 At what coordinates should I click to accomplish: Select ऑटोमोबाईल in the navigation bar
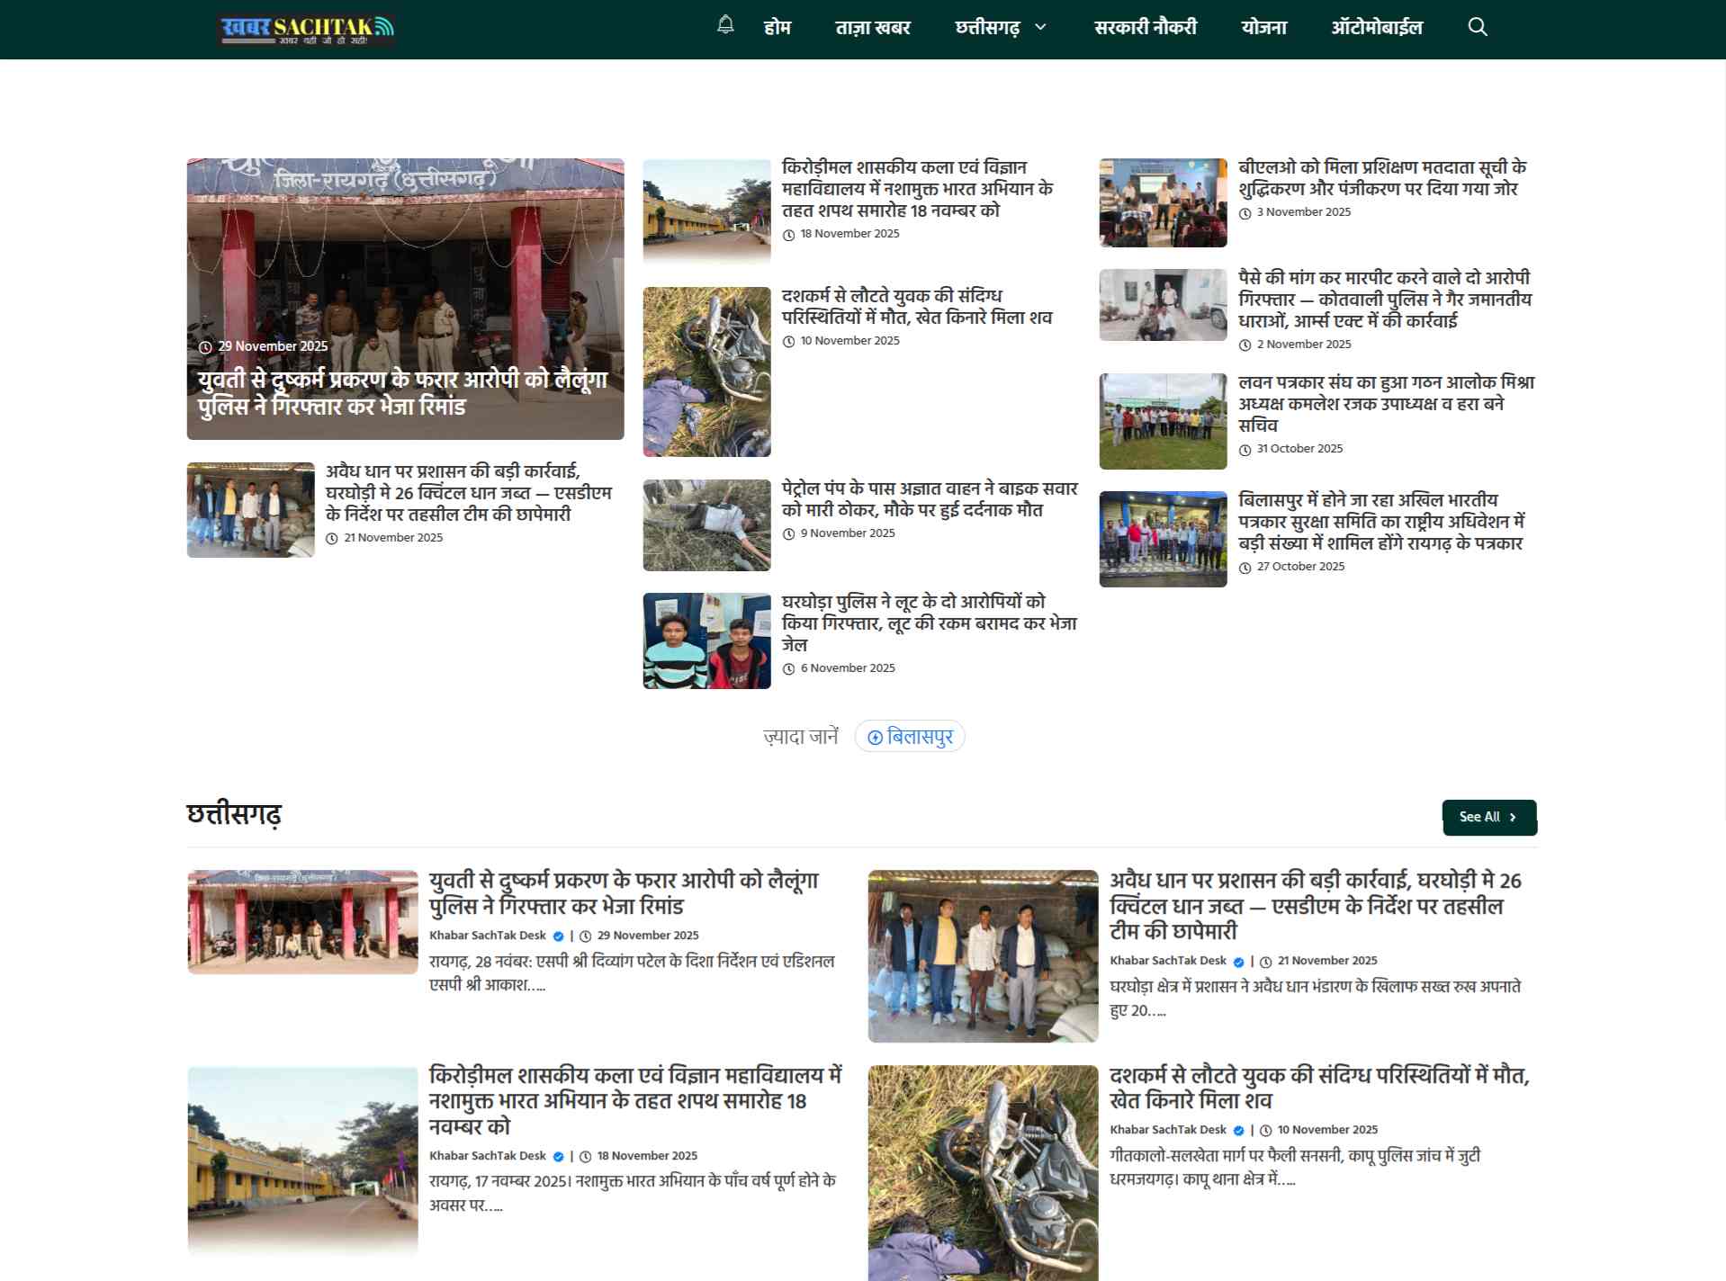click(1379, 27)
